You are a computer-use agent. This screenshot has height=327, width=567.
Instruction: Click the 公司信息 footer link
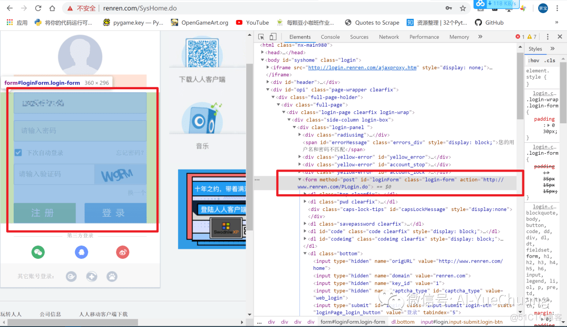(x=50, y=314)
